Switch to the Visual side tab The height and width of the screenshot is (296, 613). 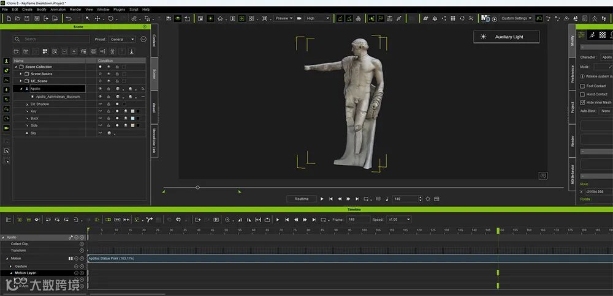coord(154,106)
